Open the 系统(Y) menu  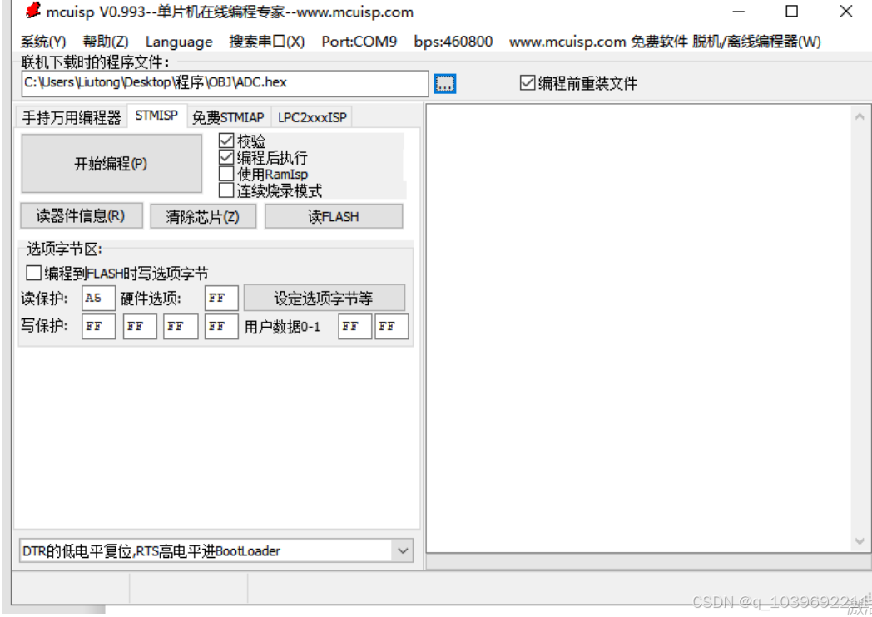pyautogui.click(x=42, y=42)
